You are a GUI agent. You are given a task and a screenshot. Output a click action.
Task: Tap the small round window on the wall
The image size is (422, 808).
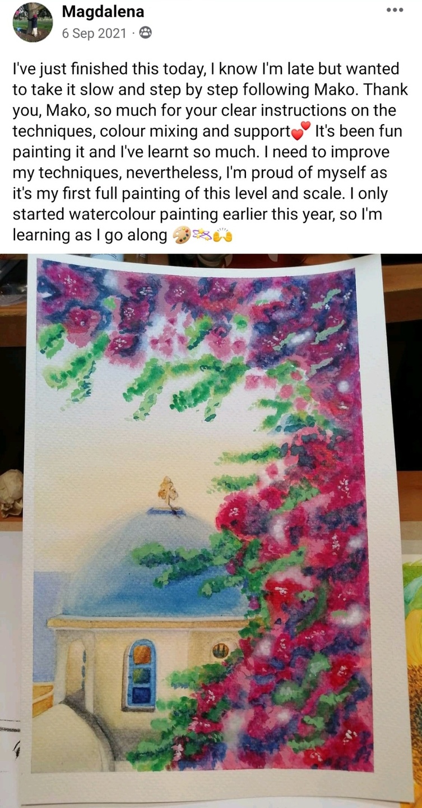pyautogui.click(x=220, y=651)
